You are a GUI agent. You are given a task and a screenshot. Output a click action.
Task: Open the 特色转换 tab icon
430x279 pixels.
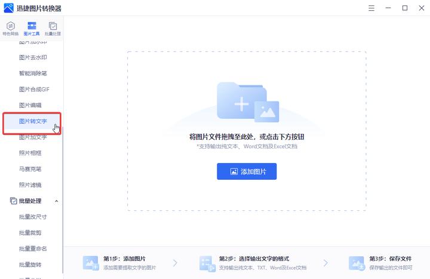tap(10, 26)
